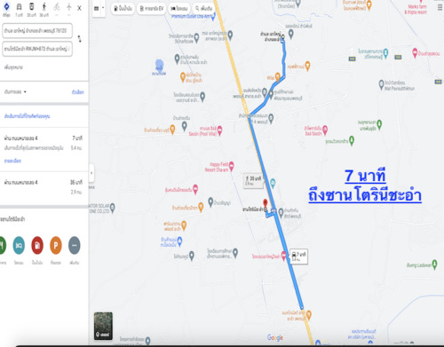Select the cycling travel mode icon
Viewport: 444px width, 347px height.
pyautogui.click(x=57, y=6)
